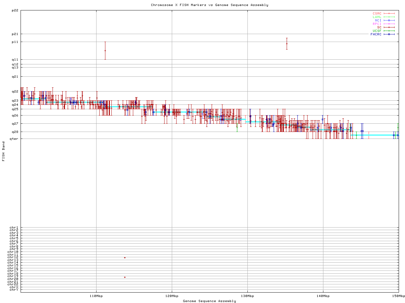Click the chr1 row label
This screenshot has width=405, height=303.
point(14,228)
